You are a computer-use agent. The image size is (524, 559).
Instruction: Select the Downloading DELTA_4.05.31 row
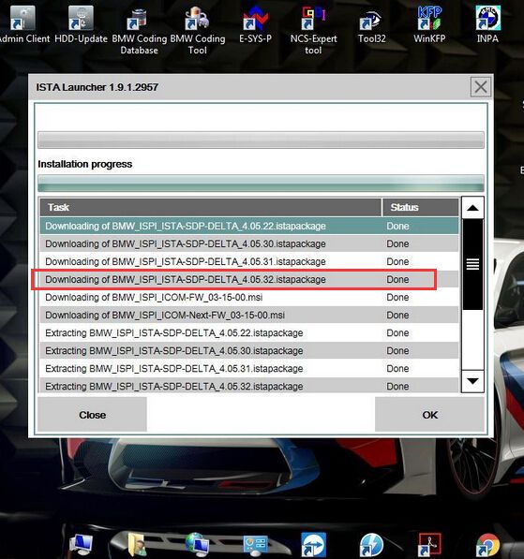click(x=249, y=261)
